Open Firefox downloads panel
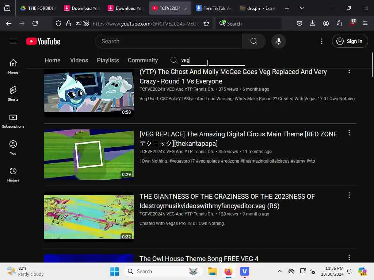This screenshot has width=374, height=280. [313, 23]
